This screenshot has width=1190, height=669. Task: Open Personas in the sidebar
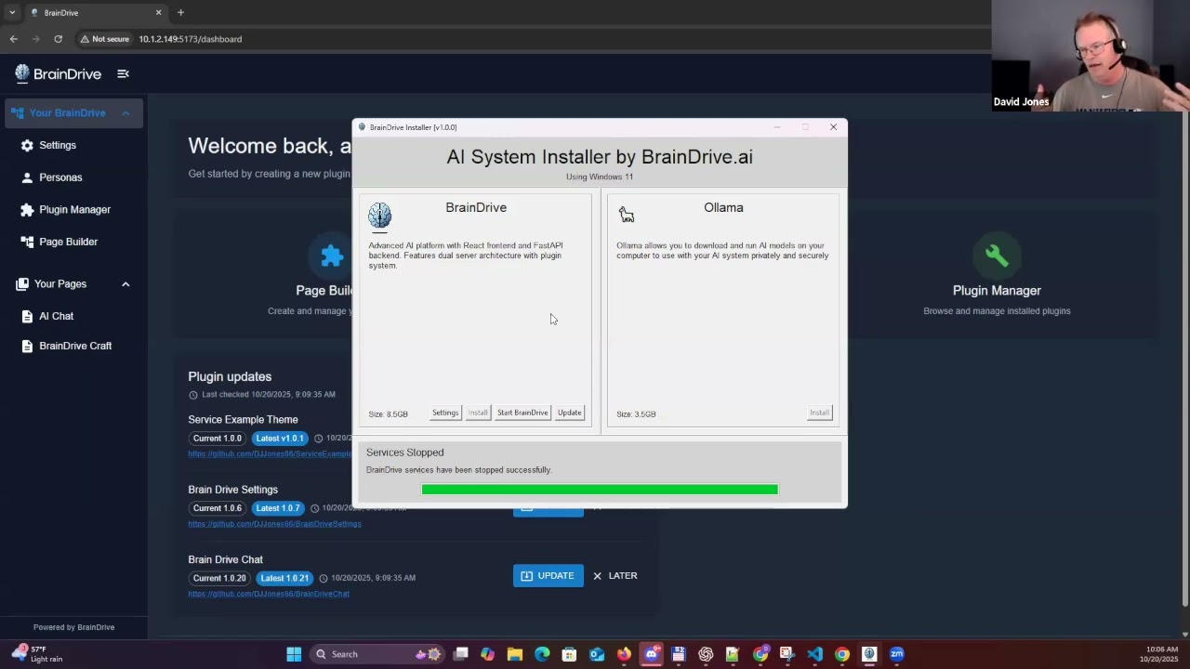(x=60, y=177)
